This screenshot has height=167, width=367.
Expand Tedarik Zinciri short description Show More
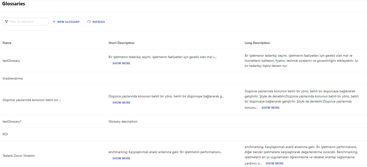(x=121, y=159)
